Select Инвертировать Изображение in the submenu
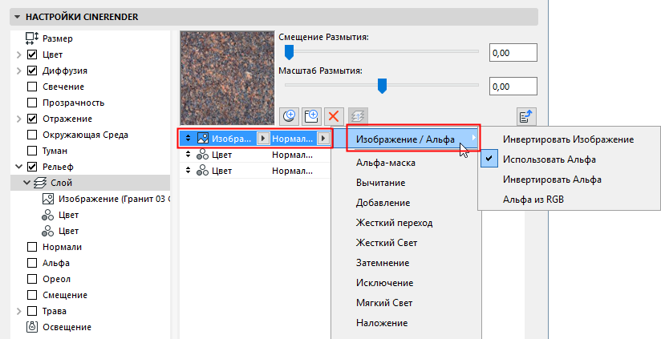Screen dimensions: 661x339 click(568, 139)
